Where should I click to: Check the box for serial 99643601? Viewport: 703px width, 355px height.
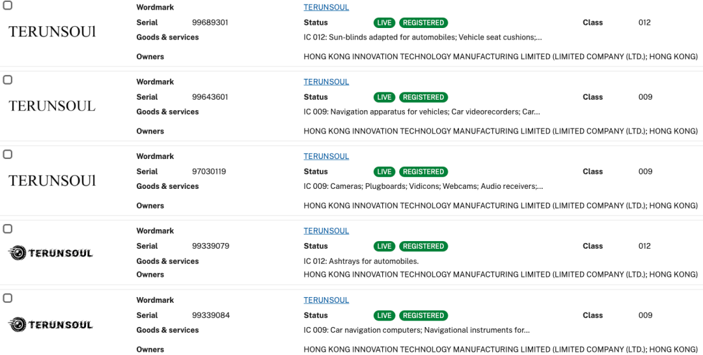8,80
